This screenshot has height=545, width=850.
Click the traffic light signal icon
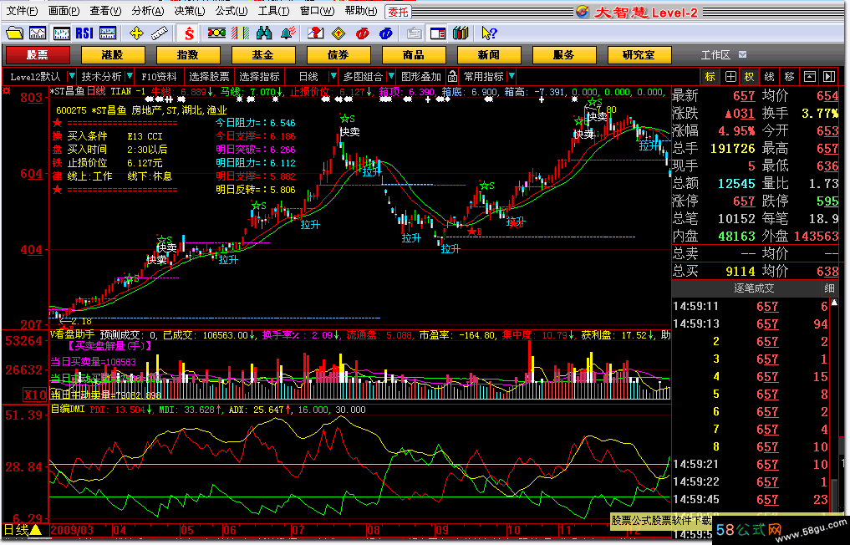pyautogui.click(x=216, y=33)
